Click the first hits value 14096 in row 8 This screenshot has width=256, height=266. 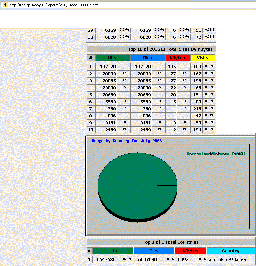[x=109, y=116]
